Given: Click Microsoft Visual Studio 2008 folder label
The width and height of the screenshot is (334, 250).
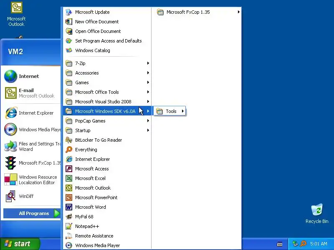Looking at the screenshot, I should 103,102.
